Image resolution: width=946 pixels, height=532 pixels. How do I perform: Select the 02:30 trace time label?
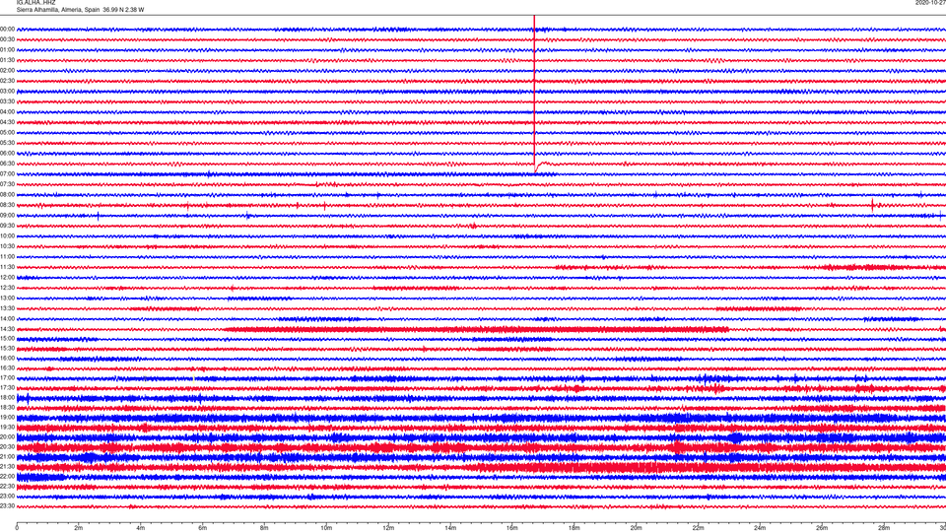(7, 81)
